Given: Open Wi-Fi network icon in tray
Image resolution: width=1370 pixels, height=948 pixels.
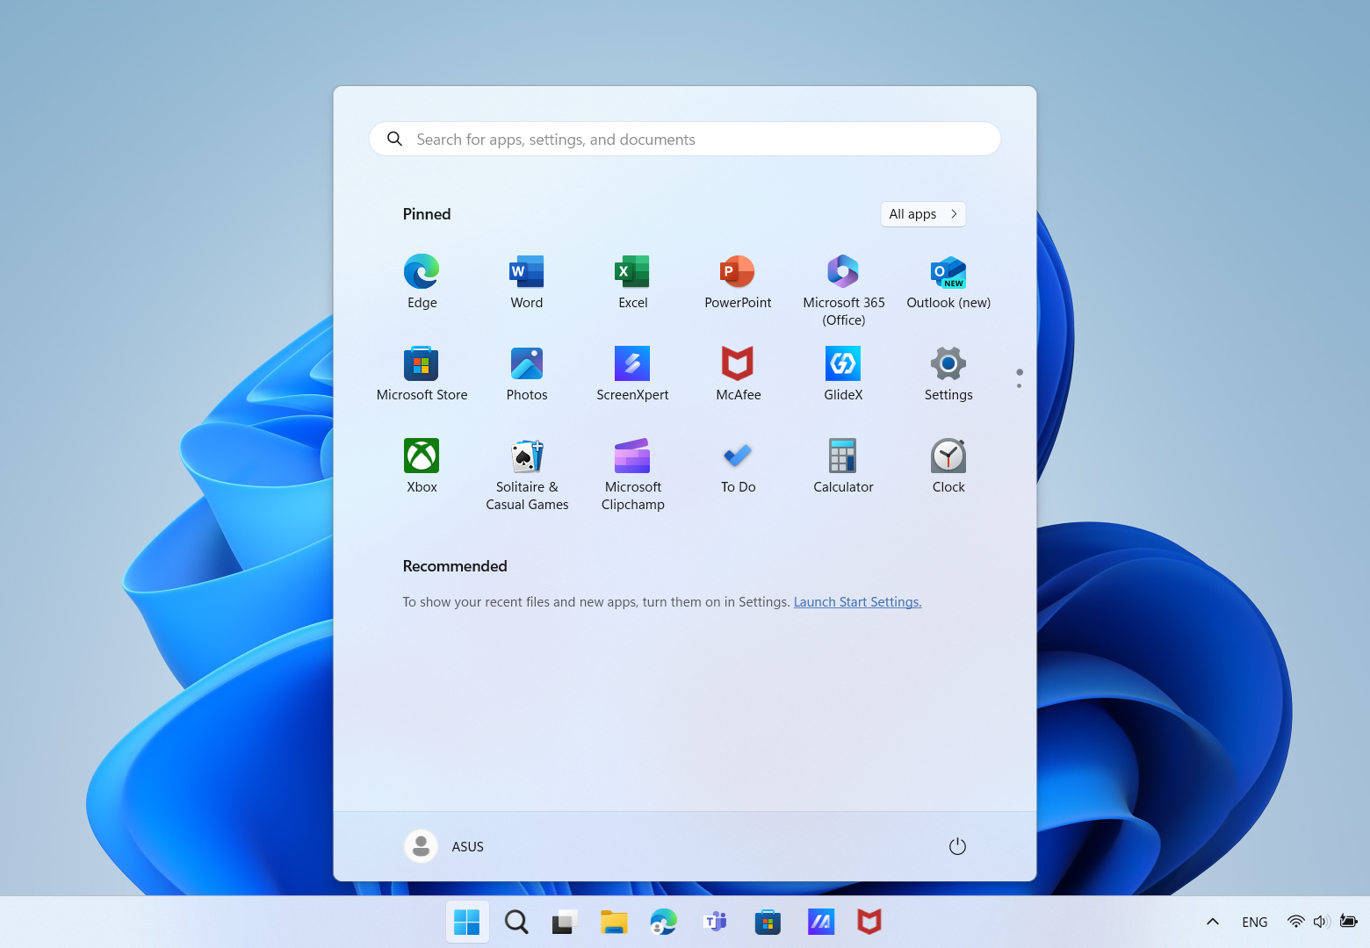Looking at the screenshot, I should click(x=1296, y=922).
